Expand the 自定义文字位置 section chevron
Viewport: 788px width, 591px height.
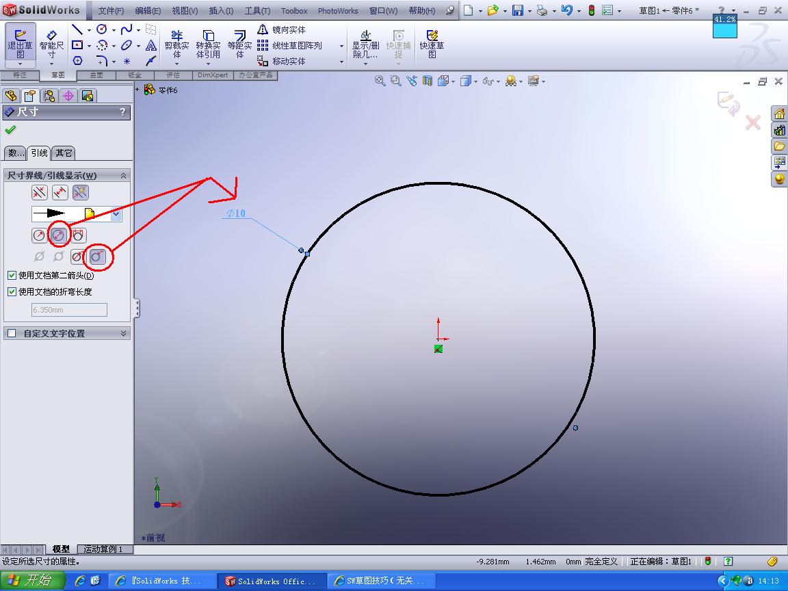click(x=123, y=333)
